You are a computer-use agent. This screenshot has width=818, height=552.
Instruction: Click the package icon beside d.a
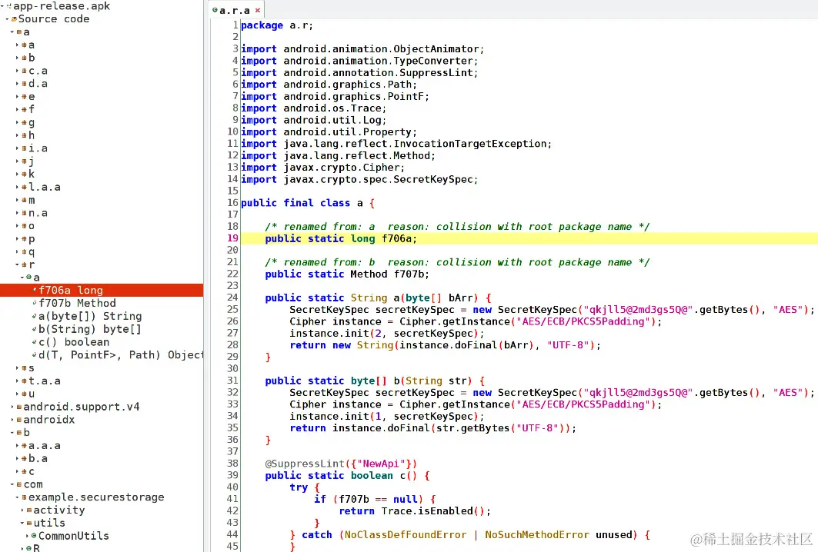coord(24,84)
